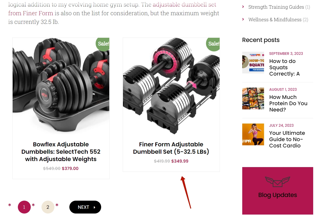Select current page 1 pagination button

[24, 207]
